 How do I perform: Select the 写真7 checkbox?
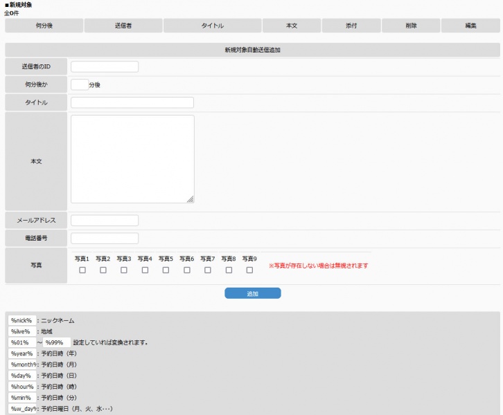coord(208,270)
